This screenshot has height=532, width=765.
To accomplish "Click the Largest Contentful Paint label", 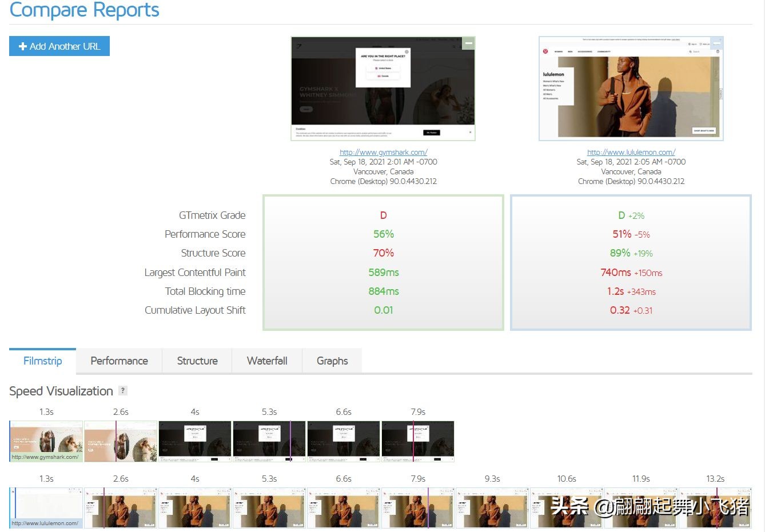I will [195, 273].
